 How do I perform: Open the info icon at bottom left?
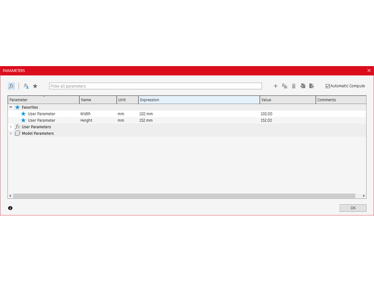click(x=10, y=208)
